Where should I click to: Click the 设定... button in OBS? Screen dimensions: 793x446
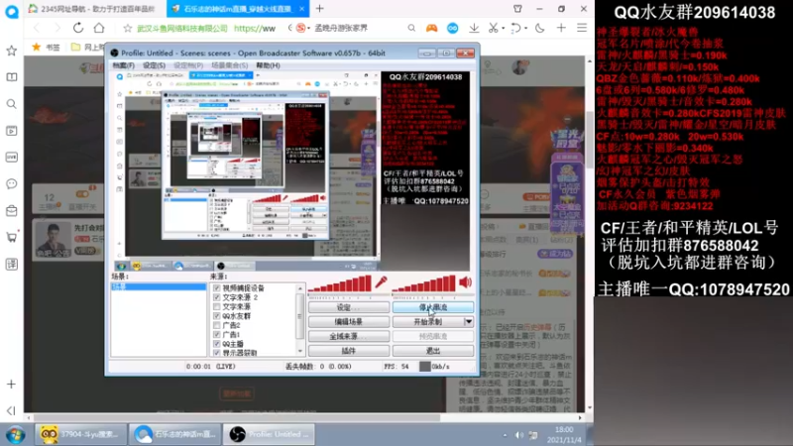(349, 307)
